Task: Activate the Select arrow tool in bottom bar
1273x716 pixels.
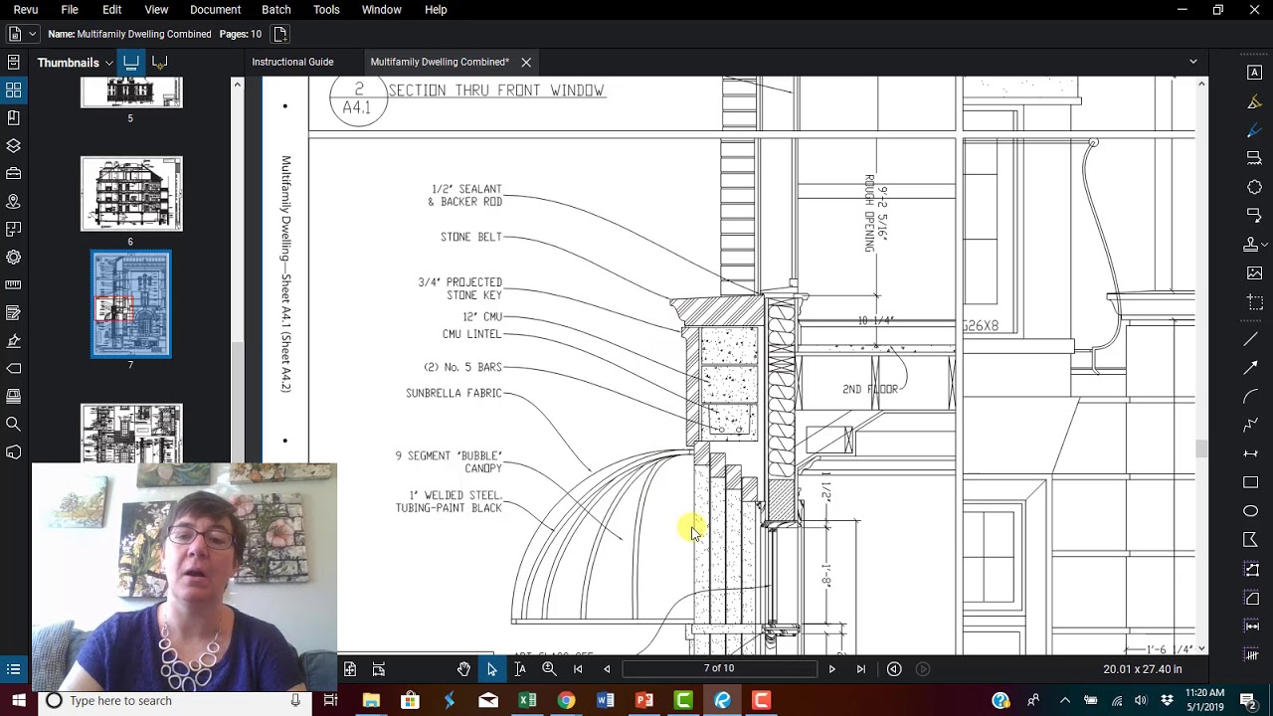Action: coord(491,669)
